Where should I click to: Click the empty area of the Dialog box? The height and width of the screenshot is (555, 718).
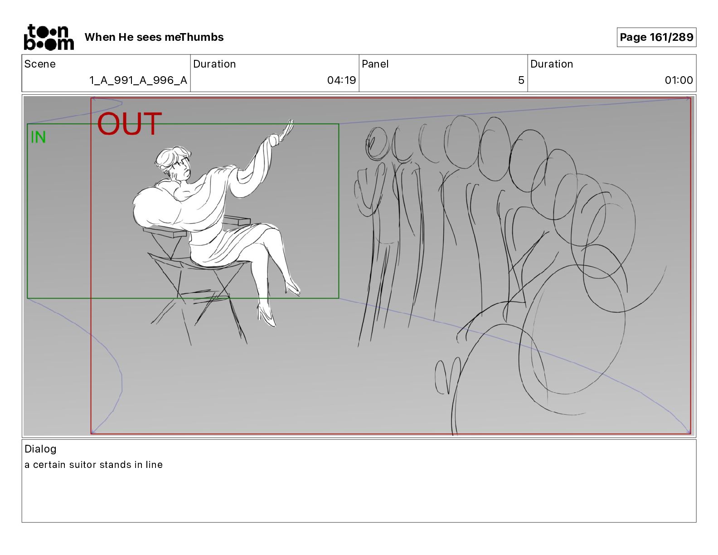359,497
